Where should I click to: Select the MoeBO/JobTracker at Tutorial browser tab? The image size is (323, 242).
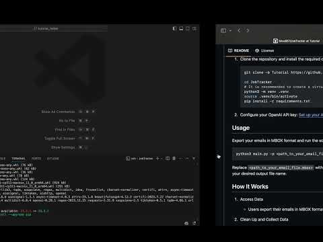point(297,41)
